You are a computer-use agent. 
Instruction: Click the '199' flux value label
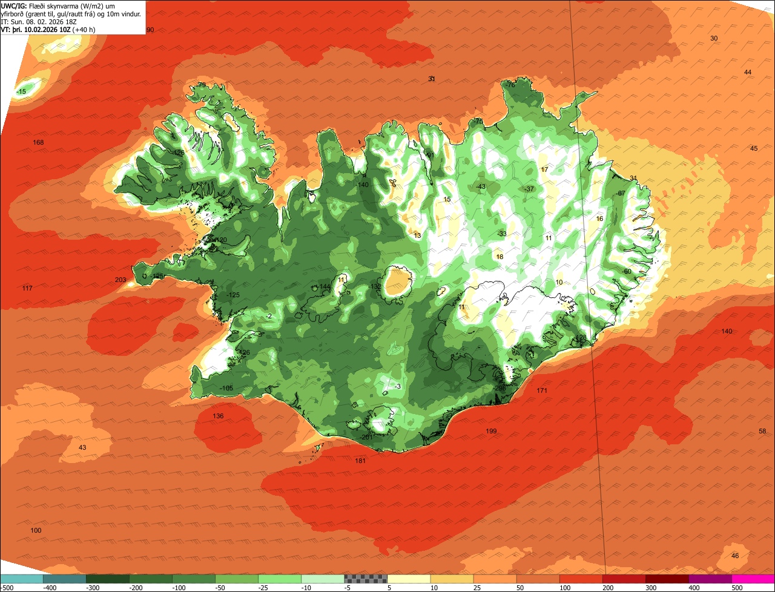(x=491, y=431)
